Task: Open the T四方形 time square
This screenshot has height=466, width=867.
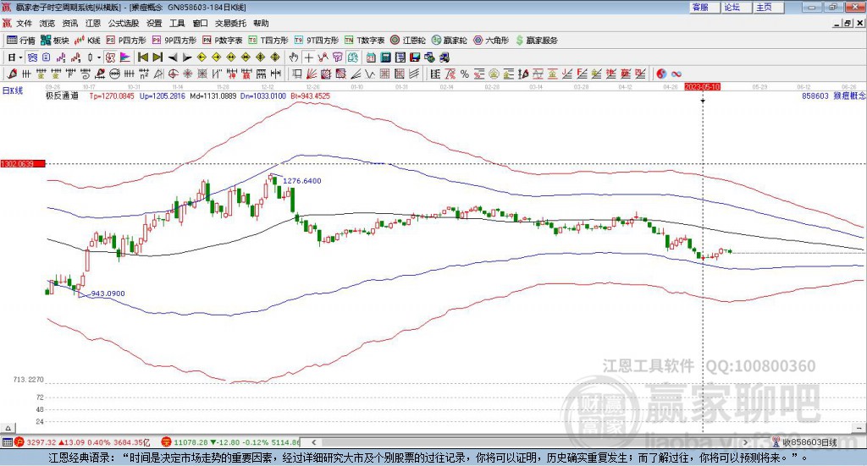Action: point(268,41)
